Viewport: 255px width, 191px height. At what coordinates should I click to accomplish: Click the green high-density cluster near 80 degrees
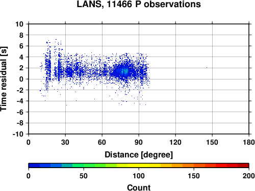(x=125, y=71)
